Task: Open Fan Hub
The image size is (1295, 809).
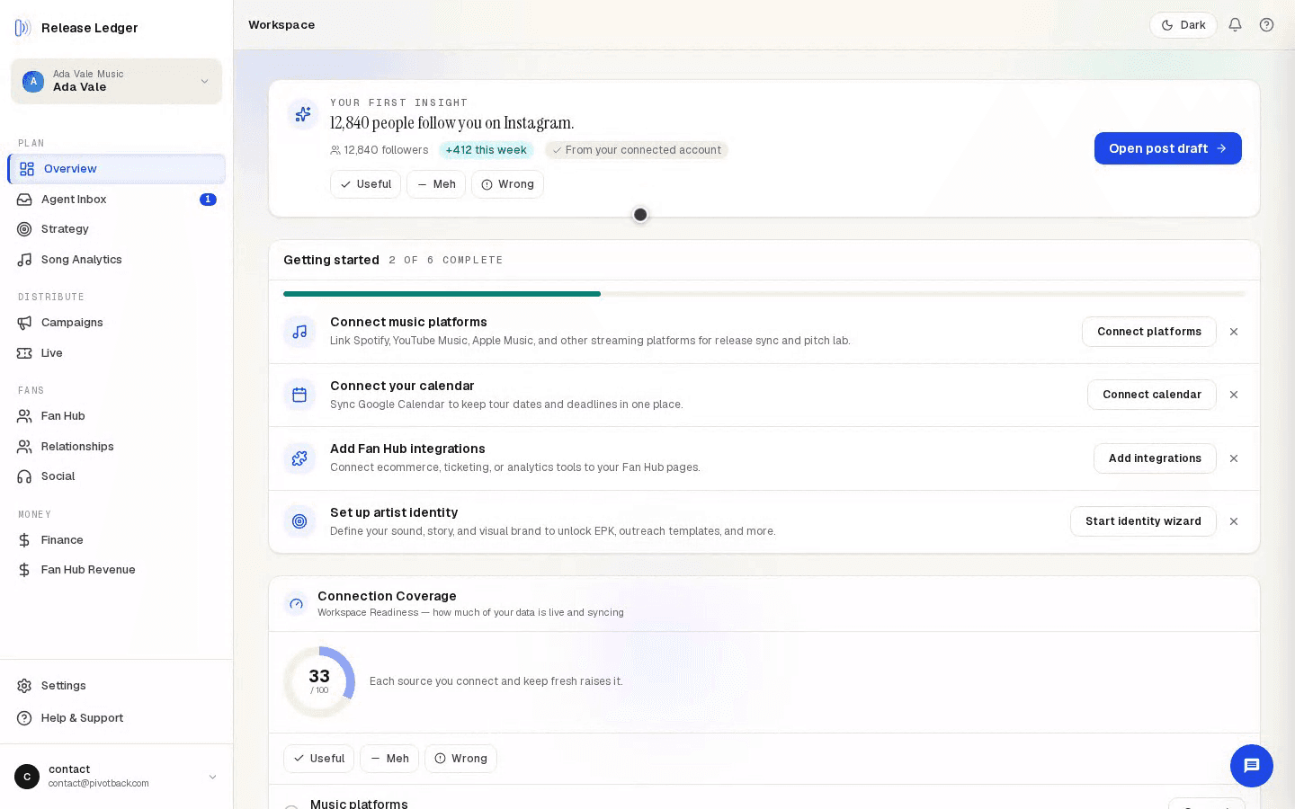Action: pyautogui.click(x=116, y=416)
